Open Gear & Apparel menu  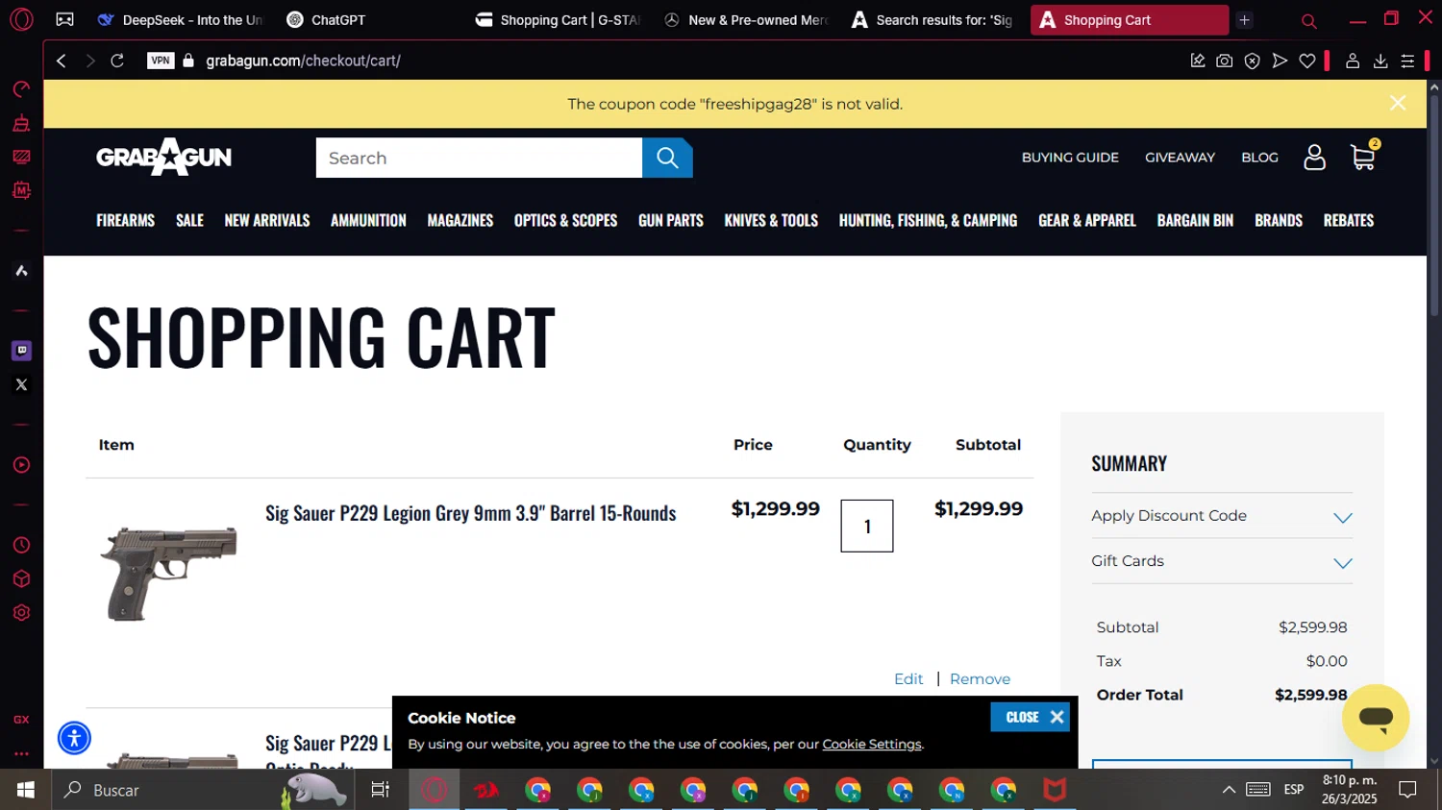coord(1087,220)
